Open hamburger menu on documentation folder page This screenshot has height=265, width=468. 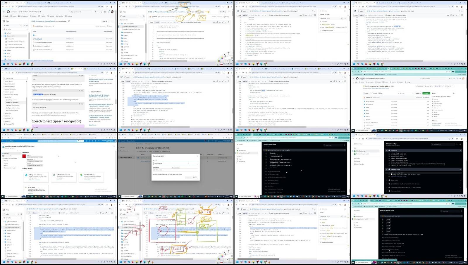coord(4,12)
